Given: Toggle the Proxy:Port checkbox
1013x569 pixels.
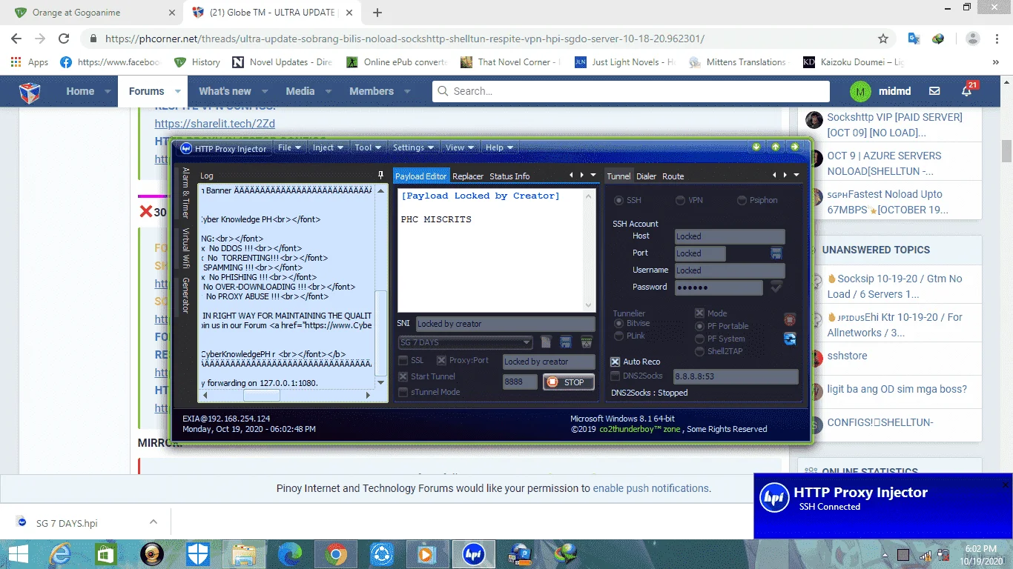Looking at the screenshot, I should point(441,360).
